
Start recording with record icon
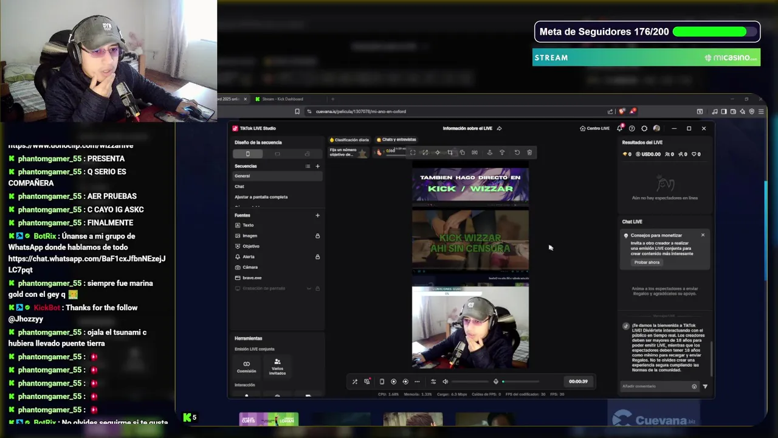pos(393,381)
